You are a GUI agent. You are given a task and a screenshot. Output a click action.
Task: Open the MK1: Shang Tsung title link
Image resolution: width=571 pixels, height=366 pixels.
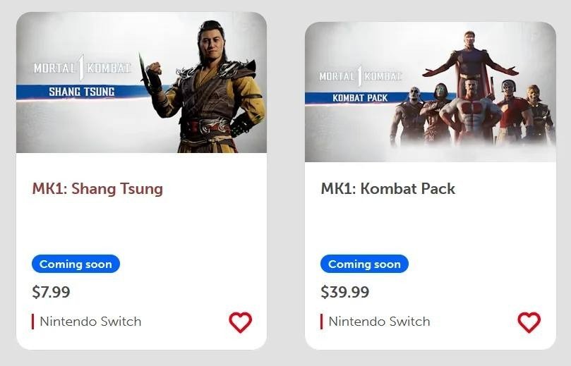pyautogui.click(x=97, y=189)
